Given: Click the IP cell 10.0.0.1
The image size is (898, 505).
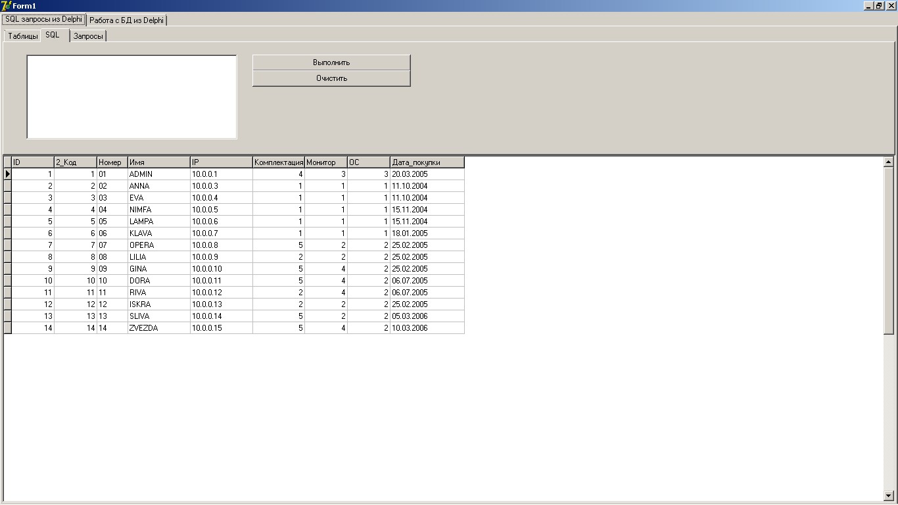Looking at the screenshot, I should tap(222, 174).
